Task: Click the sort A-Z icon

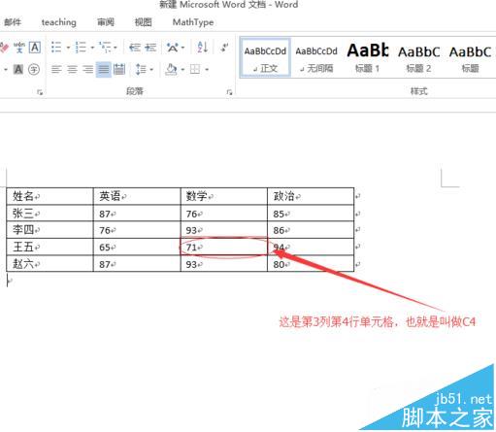Action: pyautogui.click(x=203, y=48)
